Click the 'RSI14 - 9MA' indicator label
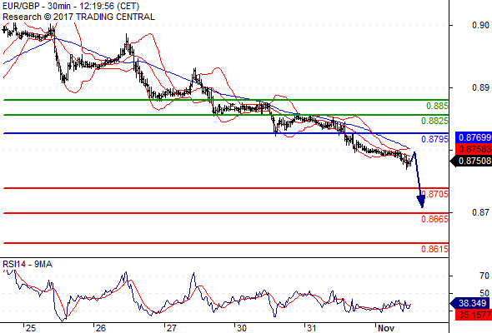492x333 pixels. [28, 264]
